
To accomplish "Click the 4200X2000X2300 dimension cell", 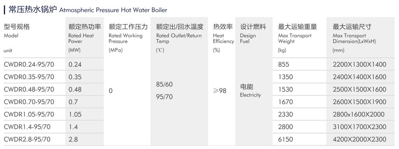I will (x=359, y=139).
